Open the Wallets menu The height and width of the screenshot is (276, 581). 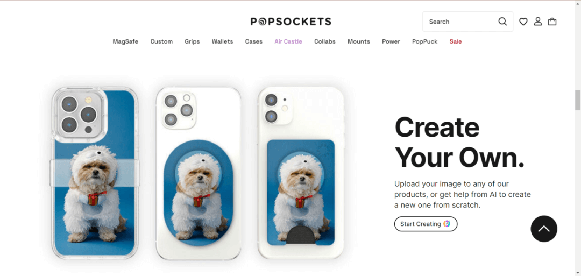(222, 41)
